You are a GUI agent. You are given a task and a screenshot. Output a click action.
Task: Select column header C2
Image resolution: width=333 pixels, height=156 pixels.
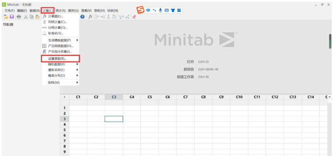(x=96, y=97)
